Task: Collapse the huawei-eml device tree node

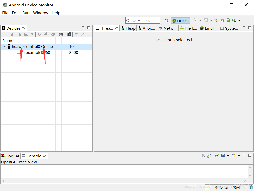Action: click(4, 47)
